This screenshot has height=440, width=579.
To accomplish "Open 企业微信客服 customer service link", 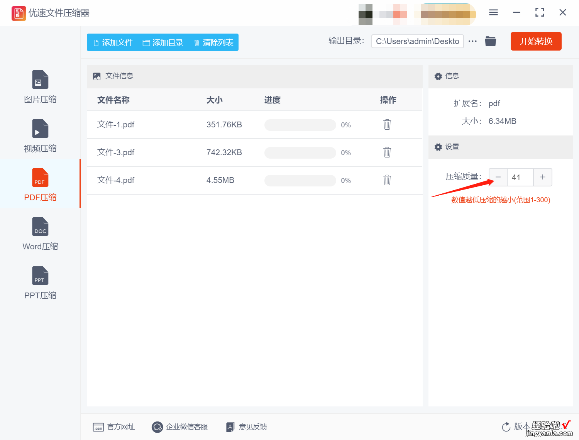I will [x=180, y=427].
